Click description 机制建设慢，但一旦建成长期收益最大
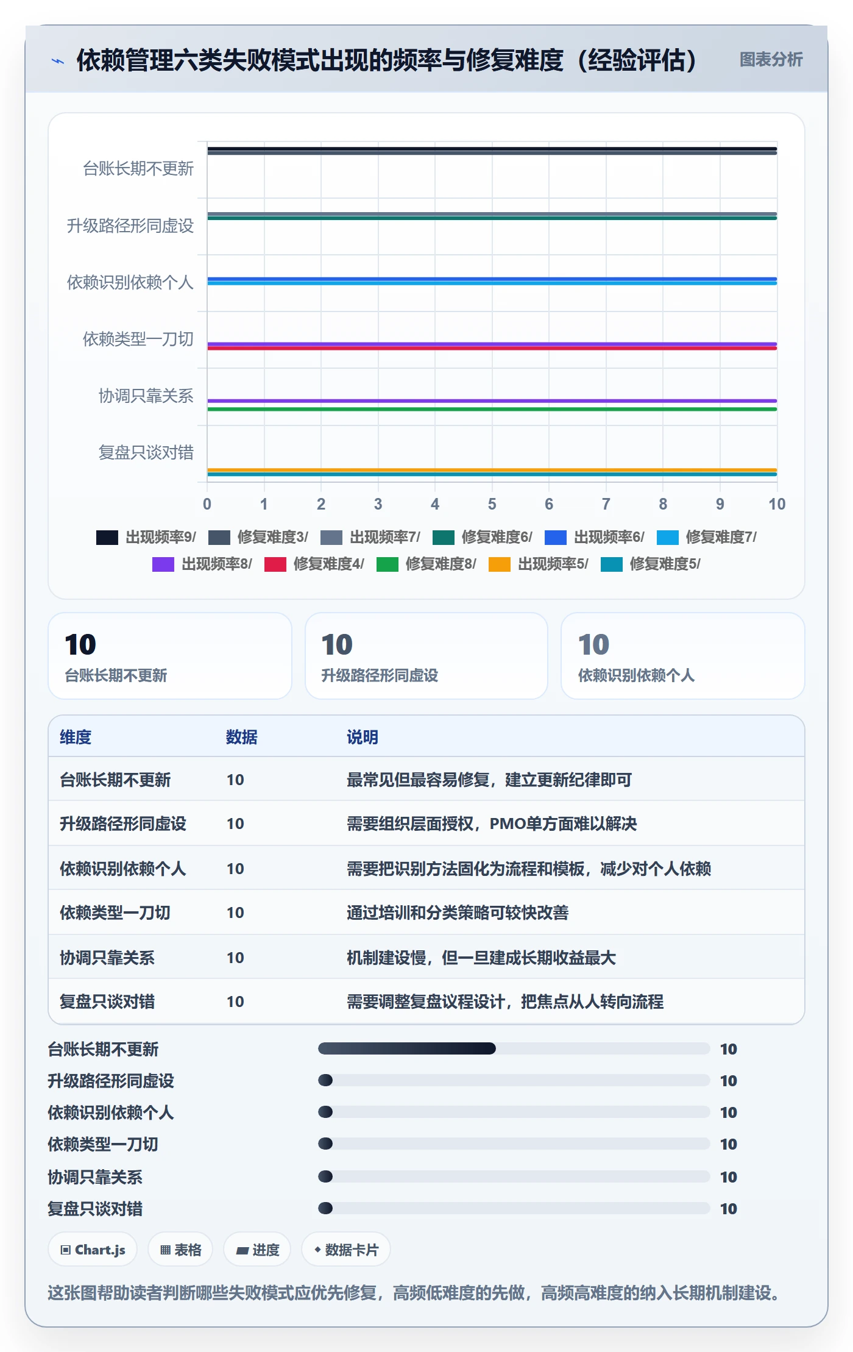The image size is (853, 1352). (481, 958)
